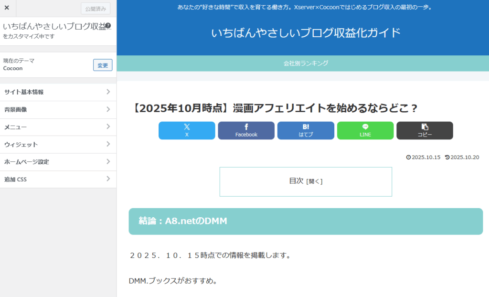Image resolution: width=489 pixels, height=297 pixels.
Task: Bookmark the post with the はてブ button
Action: click(x=306, y=130)
